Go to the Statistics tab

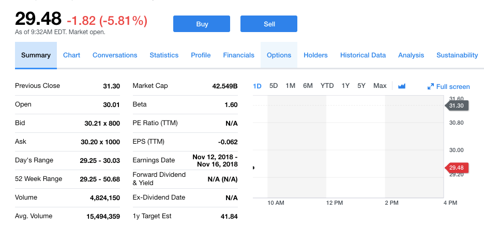tap(164, 55)
